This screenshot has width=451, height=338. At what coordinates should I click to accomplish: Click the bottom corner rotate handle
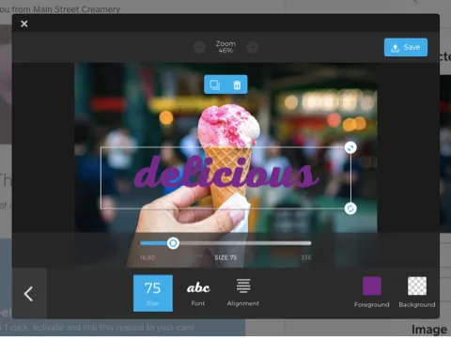tap(350, 208)
